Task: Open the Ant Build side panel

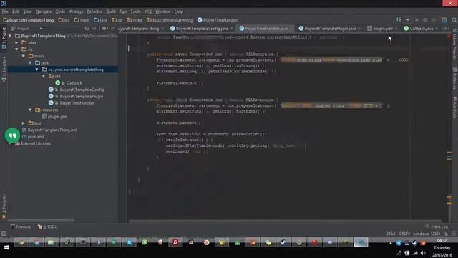Action: pos(455,107)
